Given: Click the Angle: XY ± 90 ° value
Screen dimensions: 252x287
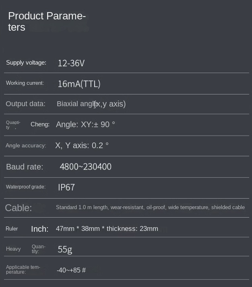Looking at the screenshot, I should (85, 124).
